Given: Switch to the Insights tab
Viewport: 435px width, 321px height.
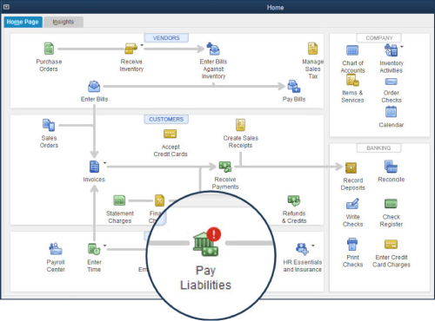Looking at the screenshot, I should (x=64, y=22).
